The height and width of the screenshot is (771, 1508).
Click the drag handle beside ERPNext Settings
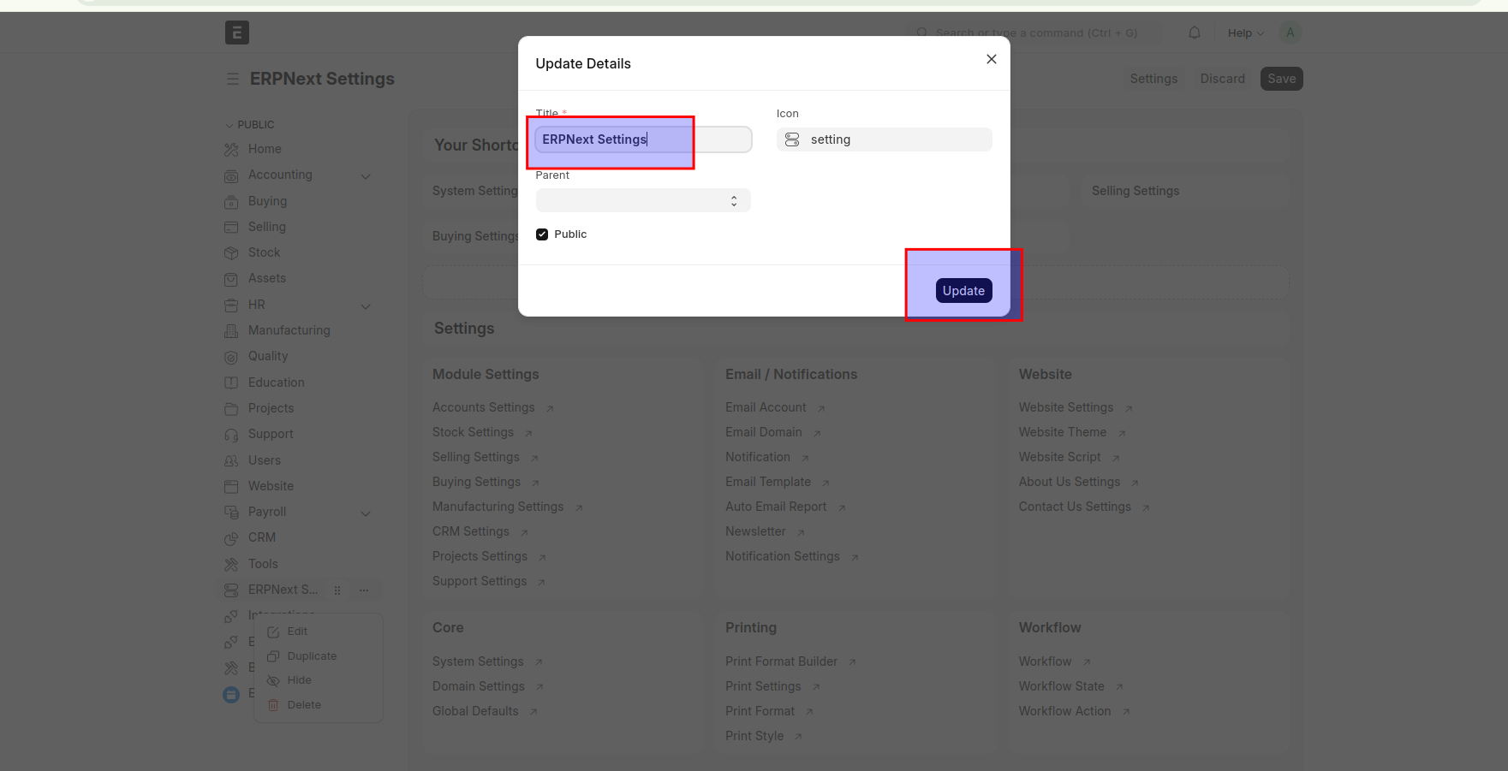click(337, 590)
